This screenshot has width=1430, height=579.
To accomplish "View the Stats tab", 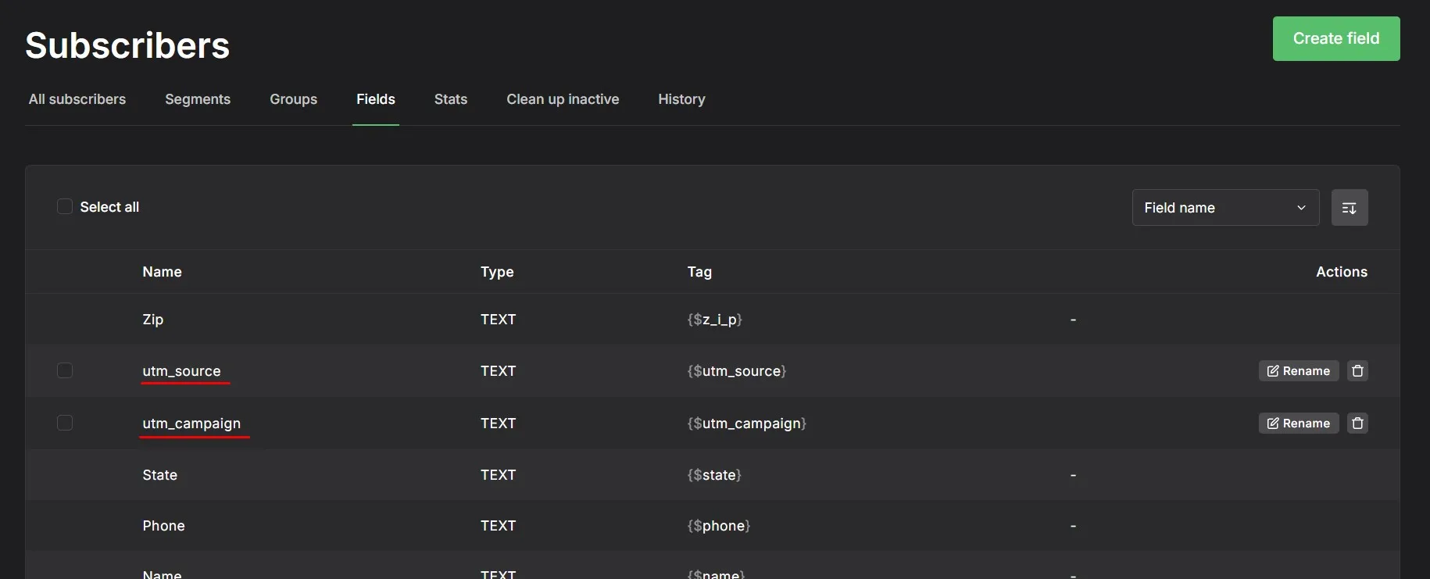I will tap(451, 99).
